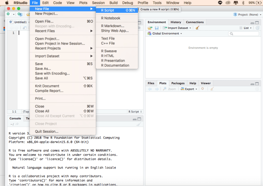
Task: Choose C++ File from submenu
Action: coord(117,43)
